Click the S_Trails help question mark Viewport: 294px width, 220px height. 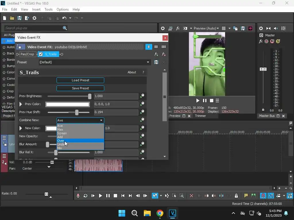143,72
